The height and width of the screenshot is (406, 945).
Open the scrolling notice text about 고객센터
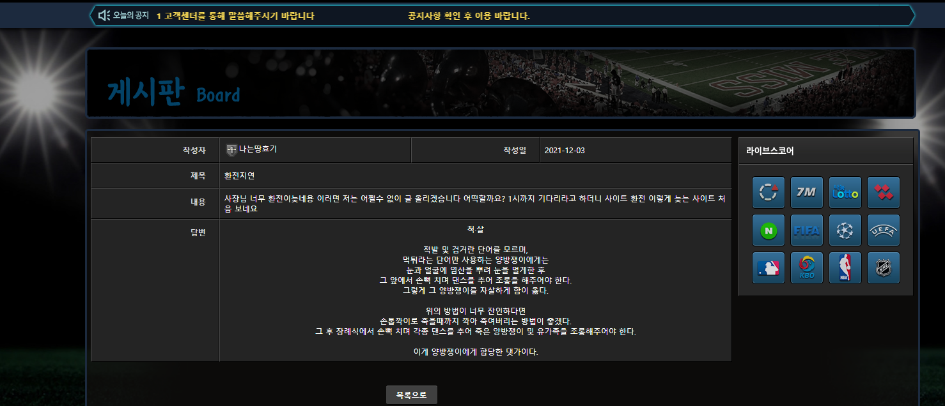pos(235,16)
